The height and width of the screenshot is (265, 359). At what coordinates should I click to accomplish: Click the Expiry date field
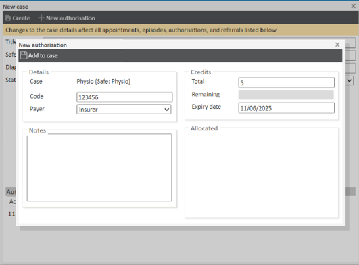pyautogui.click(x=286, y=108)
